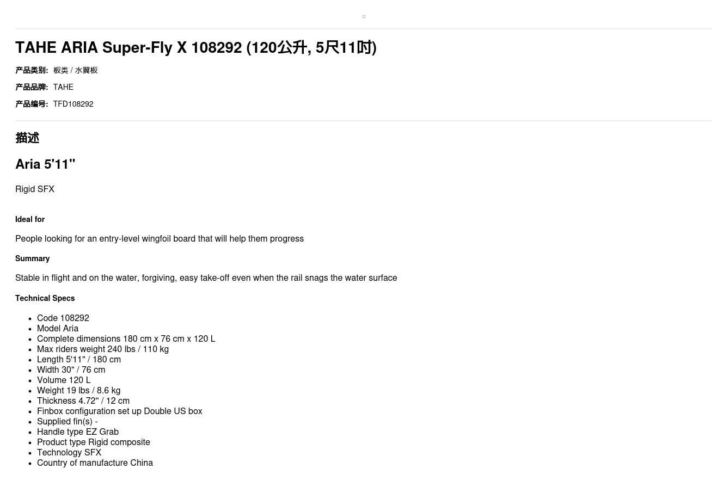Click the product code TFD108292

[x=73, y=104]
